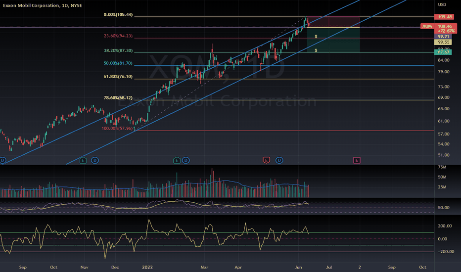The image size is (461, 272).
Task: Click the Mar label on time axis
Action: [204, 267]
